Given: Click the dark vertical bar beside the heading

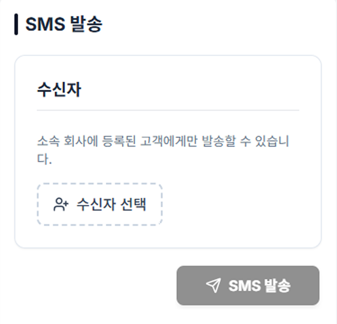Looking at the screenshot, I should 16,24.
